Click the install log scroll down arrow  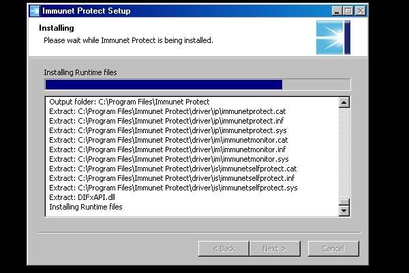[344, 211]
